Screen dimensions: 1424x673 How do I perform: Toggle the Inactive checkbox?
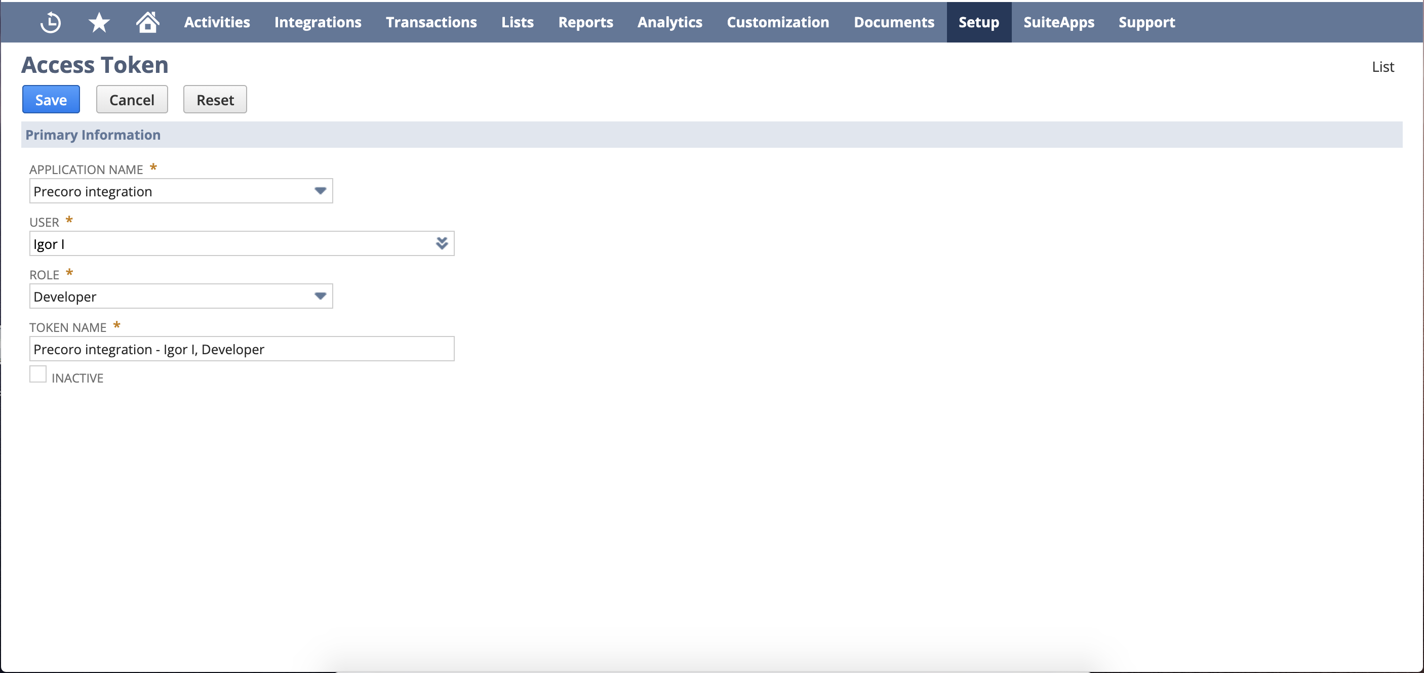tap(37, 374)
